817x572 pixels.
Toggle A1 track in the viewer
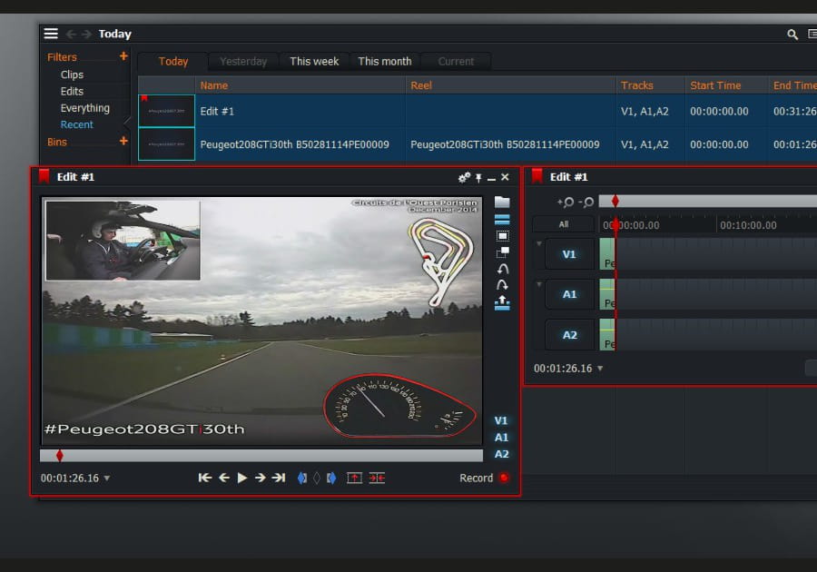pyautogui.click(x=501, y=437)
